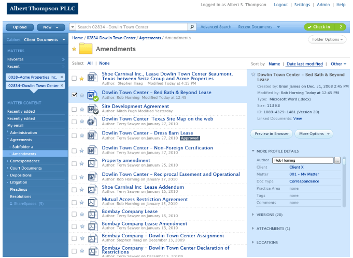Open the More Options dropdown
353x258 pixels.
click(x=314, y=134)
